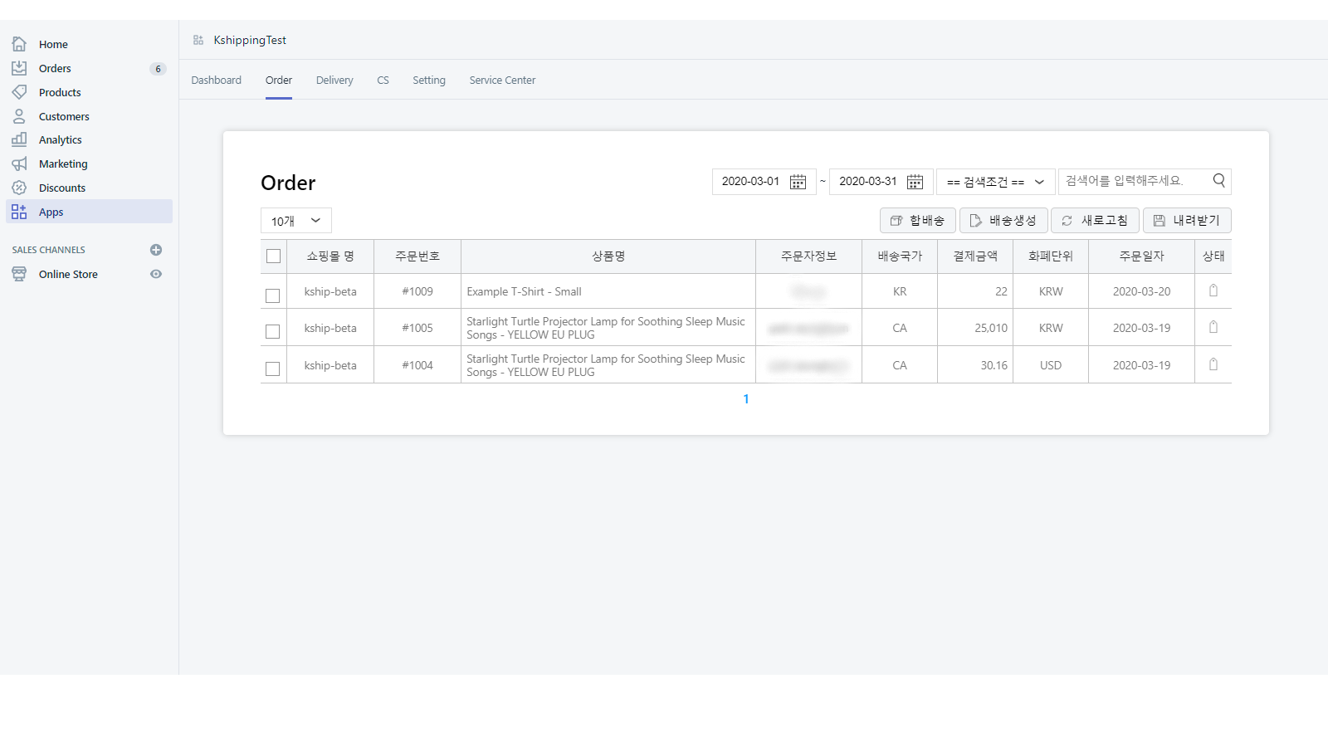
Task: Open the CS tab
Action: click(383, 81)
